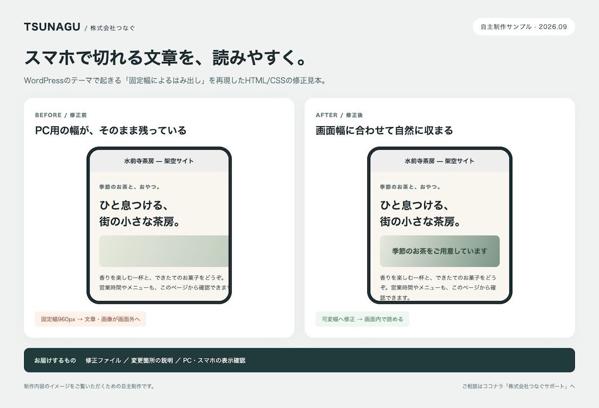This screenshot has width=599, height=408.
Task: Click the 可変幅へ修正 → 画面内で読める tag
Action: tap(362, 319)
